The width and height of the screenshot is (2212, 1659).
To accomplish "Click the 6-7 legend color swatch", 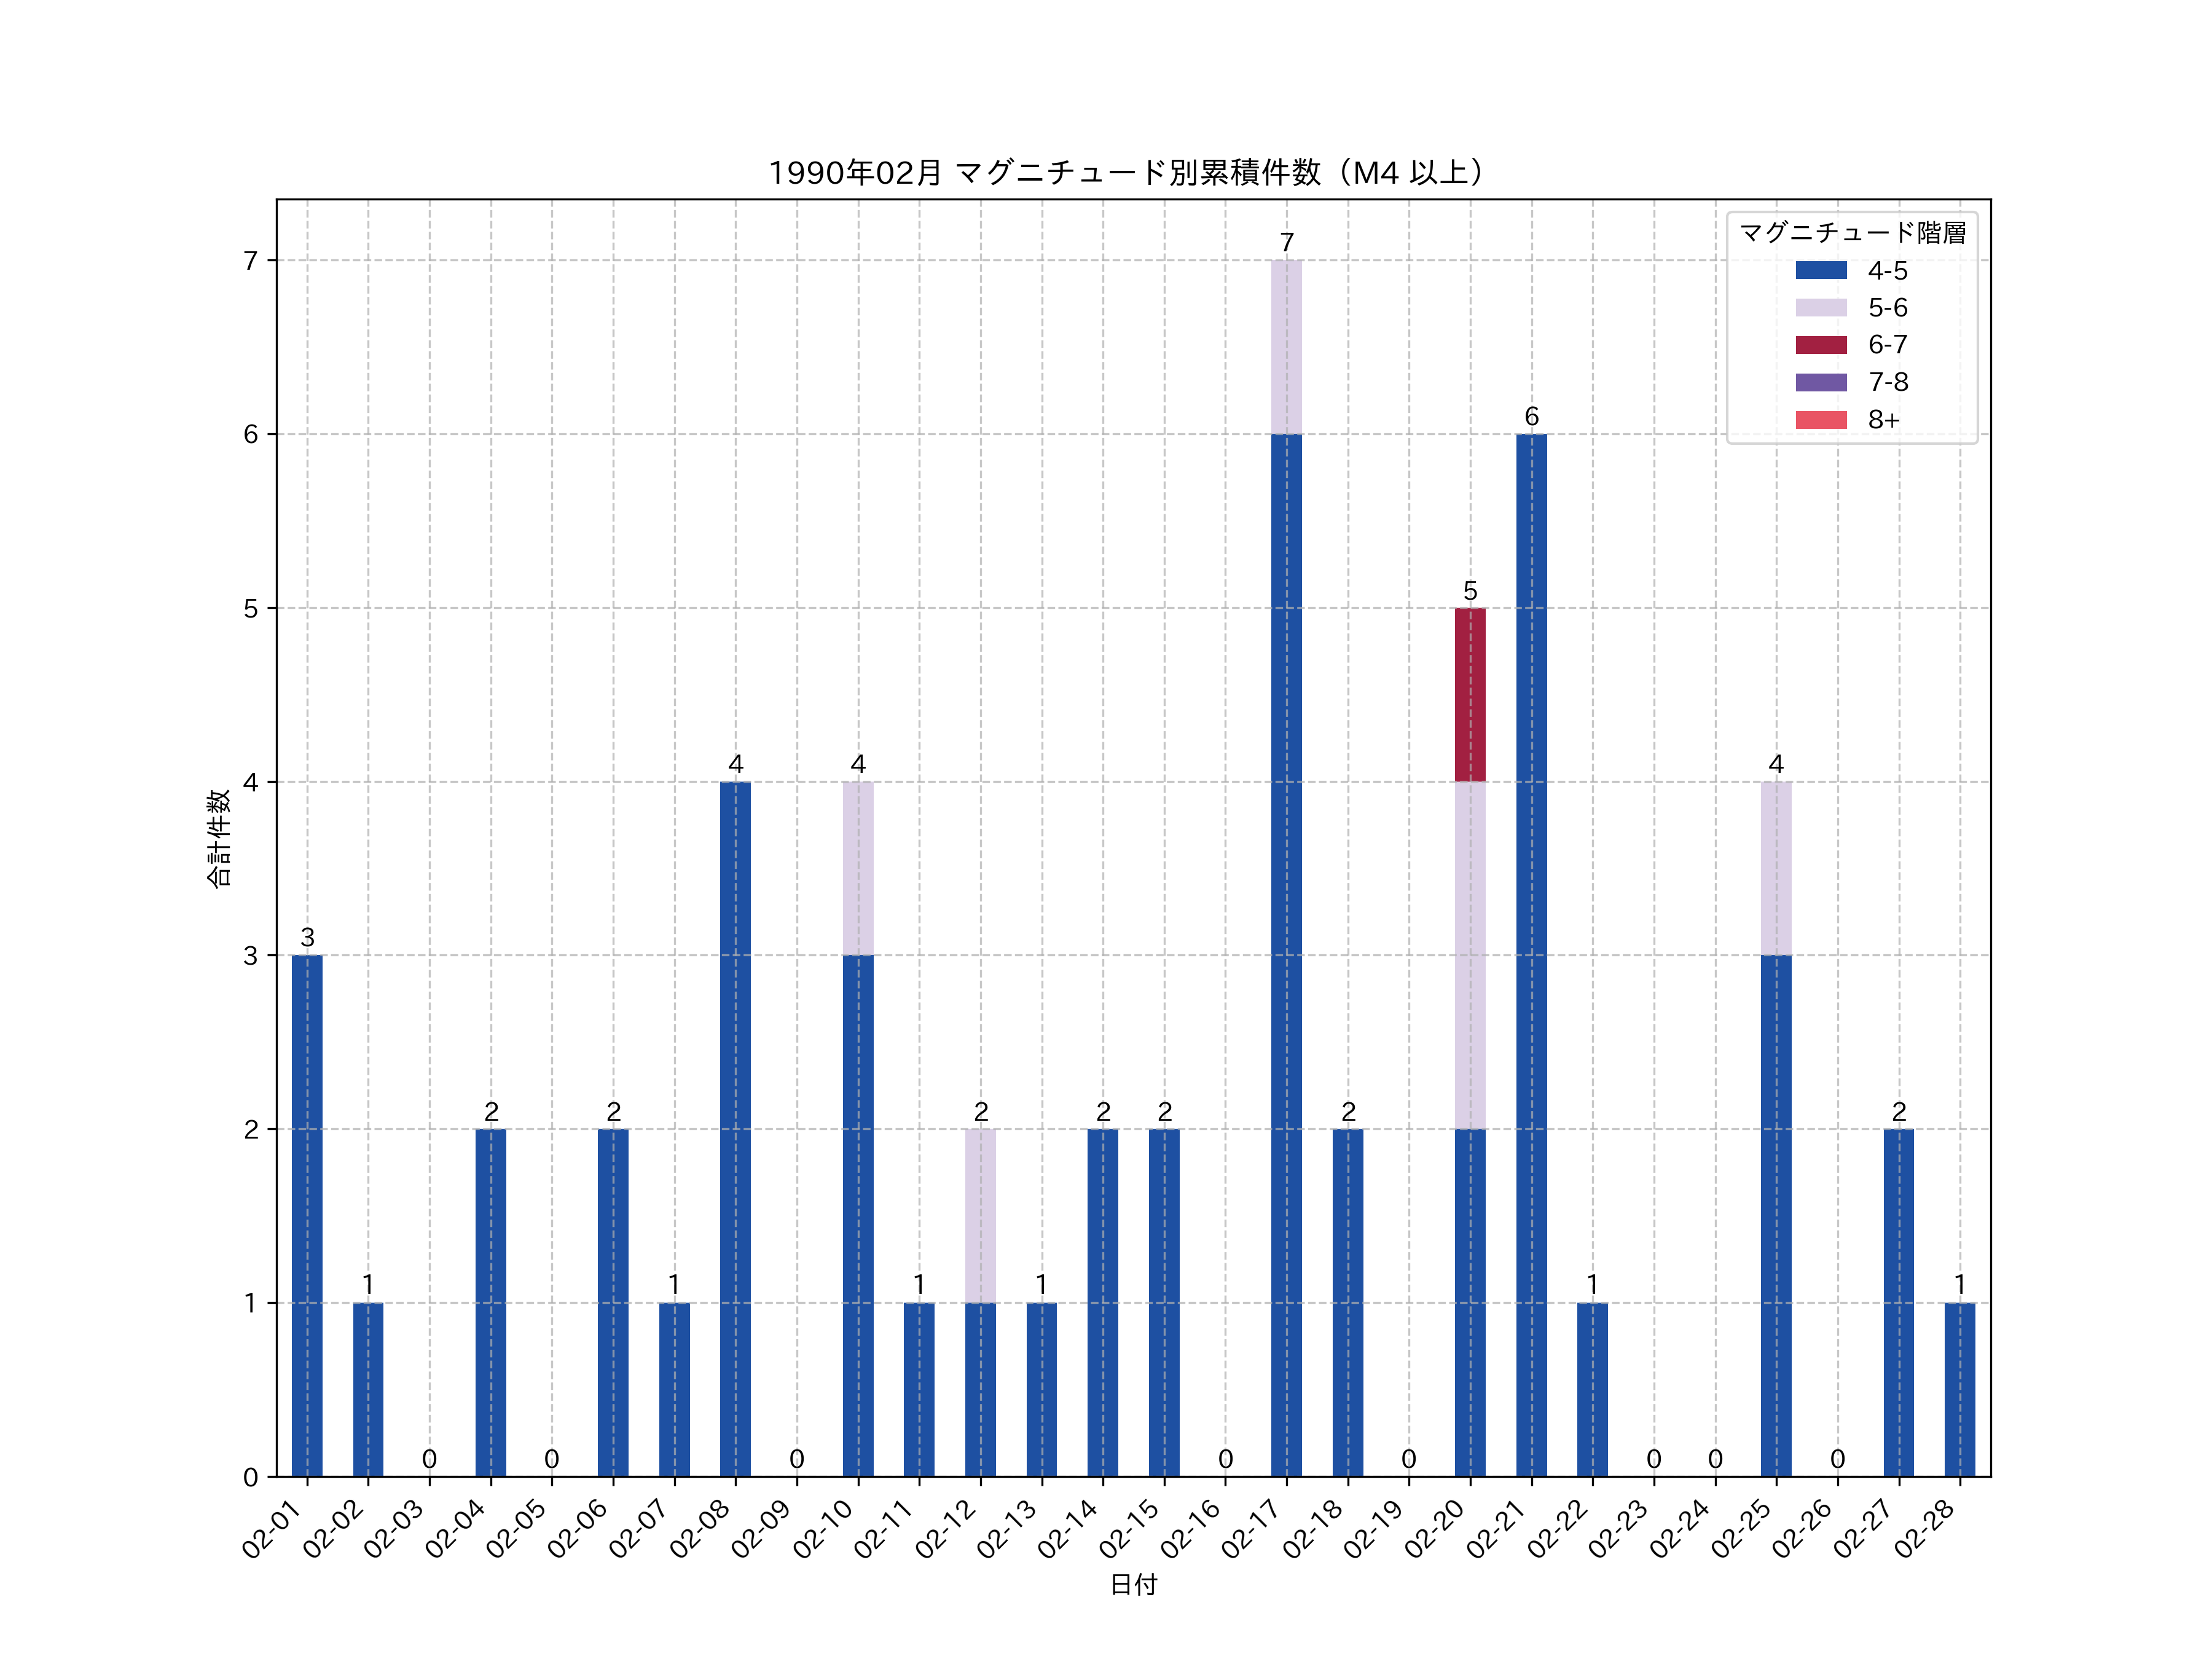I will pyautogui.click(x=1820, y=345).
